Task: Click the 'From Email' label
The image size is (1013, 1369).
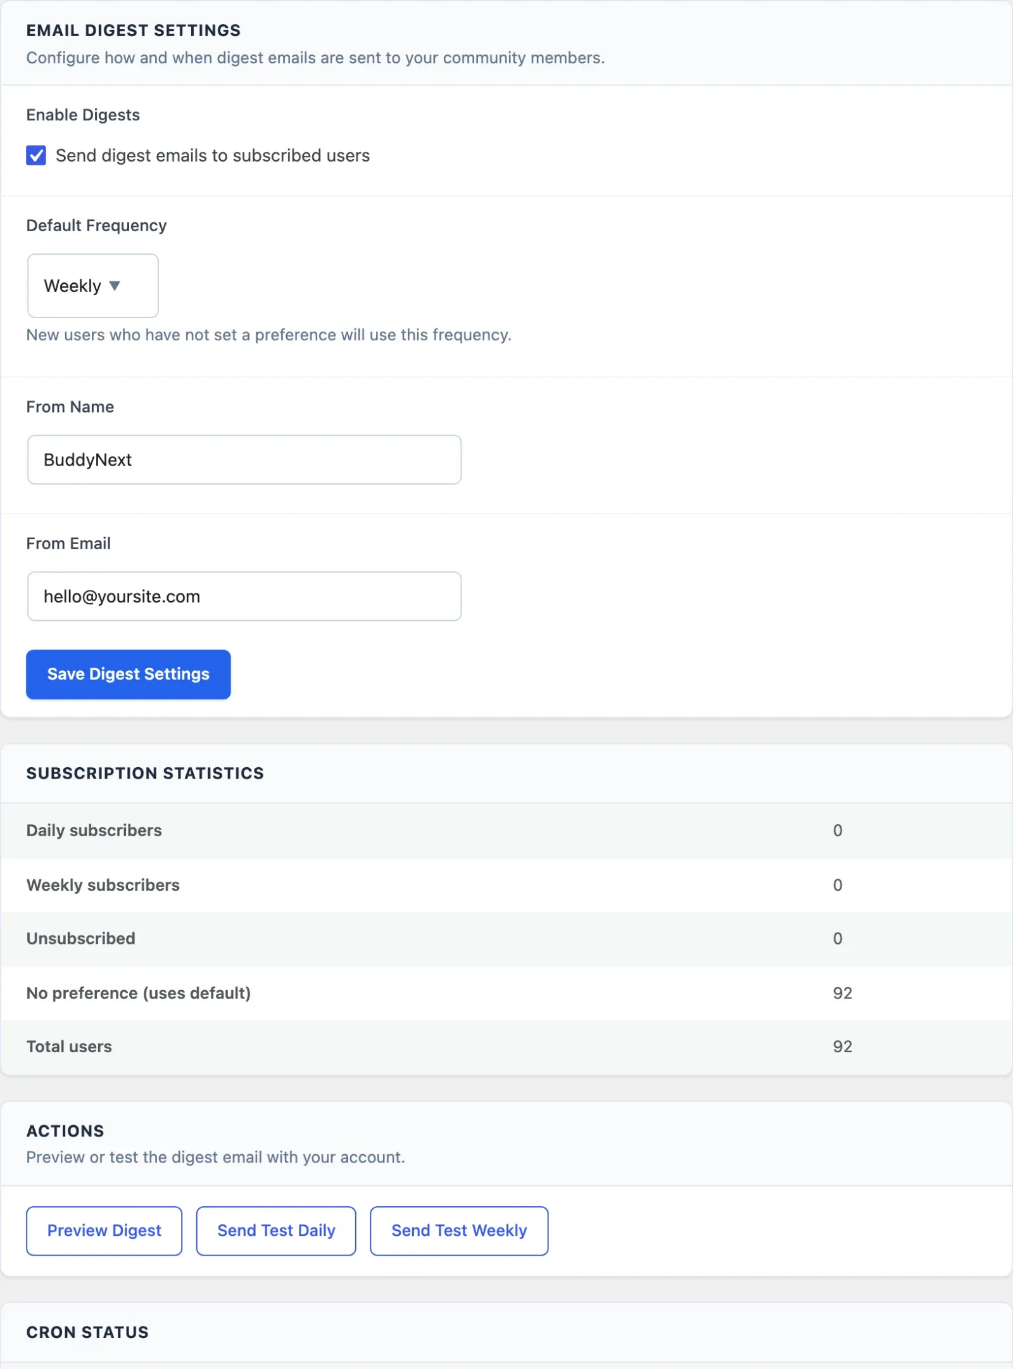Action: click(68, 544)
